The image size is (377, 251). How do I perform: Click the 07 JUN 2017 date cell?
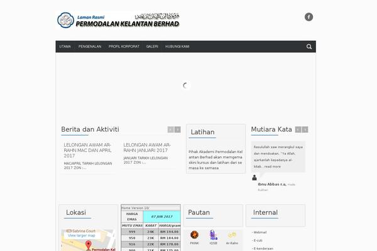pos(162,216)
